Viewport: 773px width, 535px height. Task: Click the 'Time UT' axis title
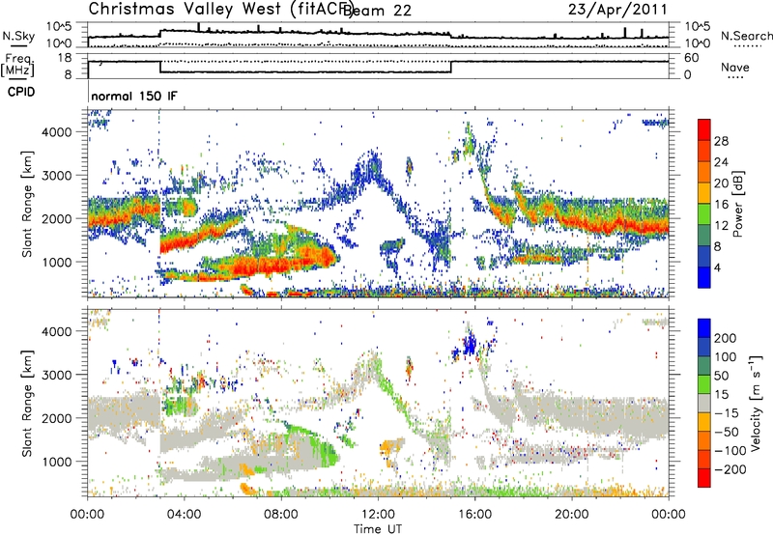click(378, 528)
